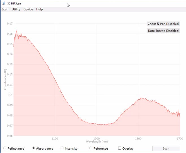Screen dimensions: 186x153
Task: Open the Utility menu
Action: pyautogui.click(x=16, y=9)
